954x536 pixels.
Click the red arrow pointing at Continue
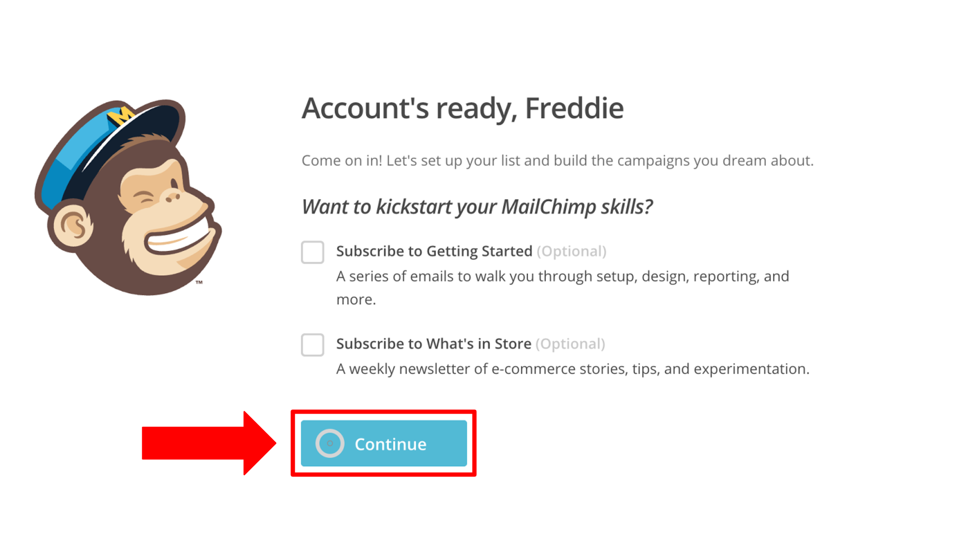(x=209, y=443)
